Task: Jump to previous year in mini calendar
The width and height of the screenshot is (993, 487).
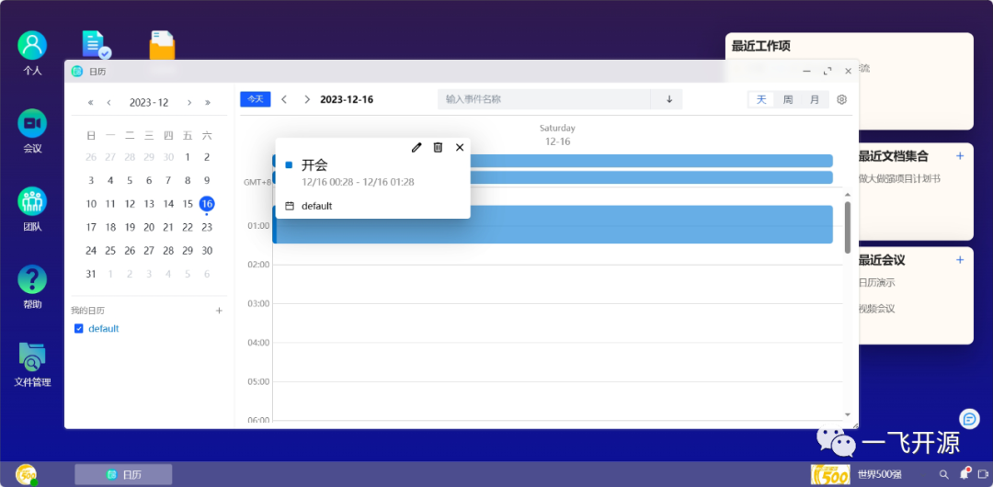Action: [x=90, y=103]
